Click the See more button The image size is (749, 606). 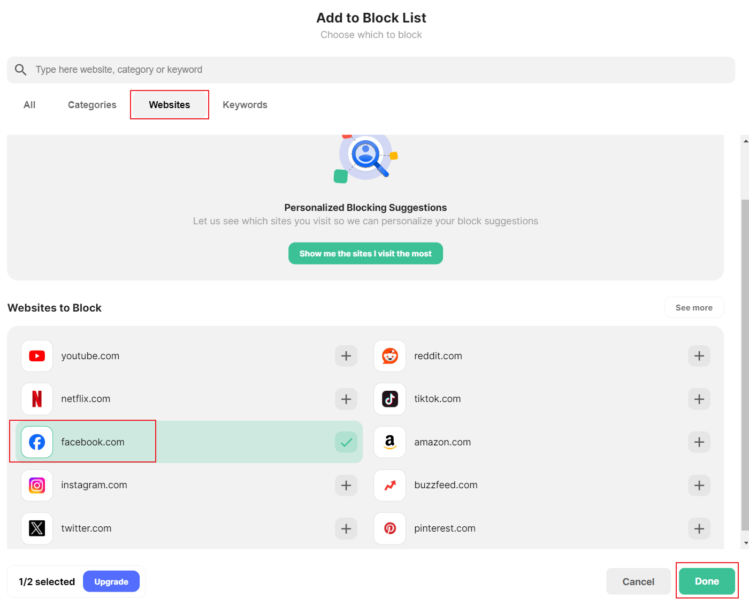coord(694,308)
